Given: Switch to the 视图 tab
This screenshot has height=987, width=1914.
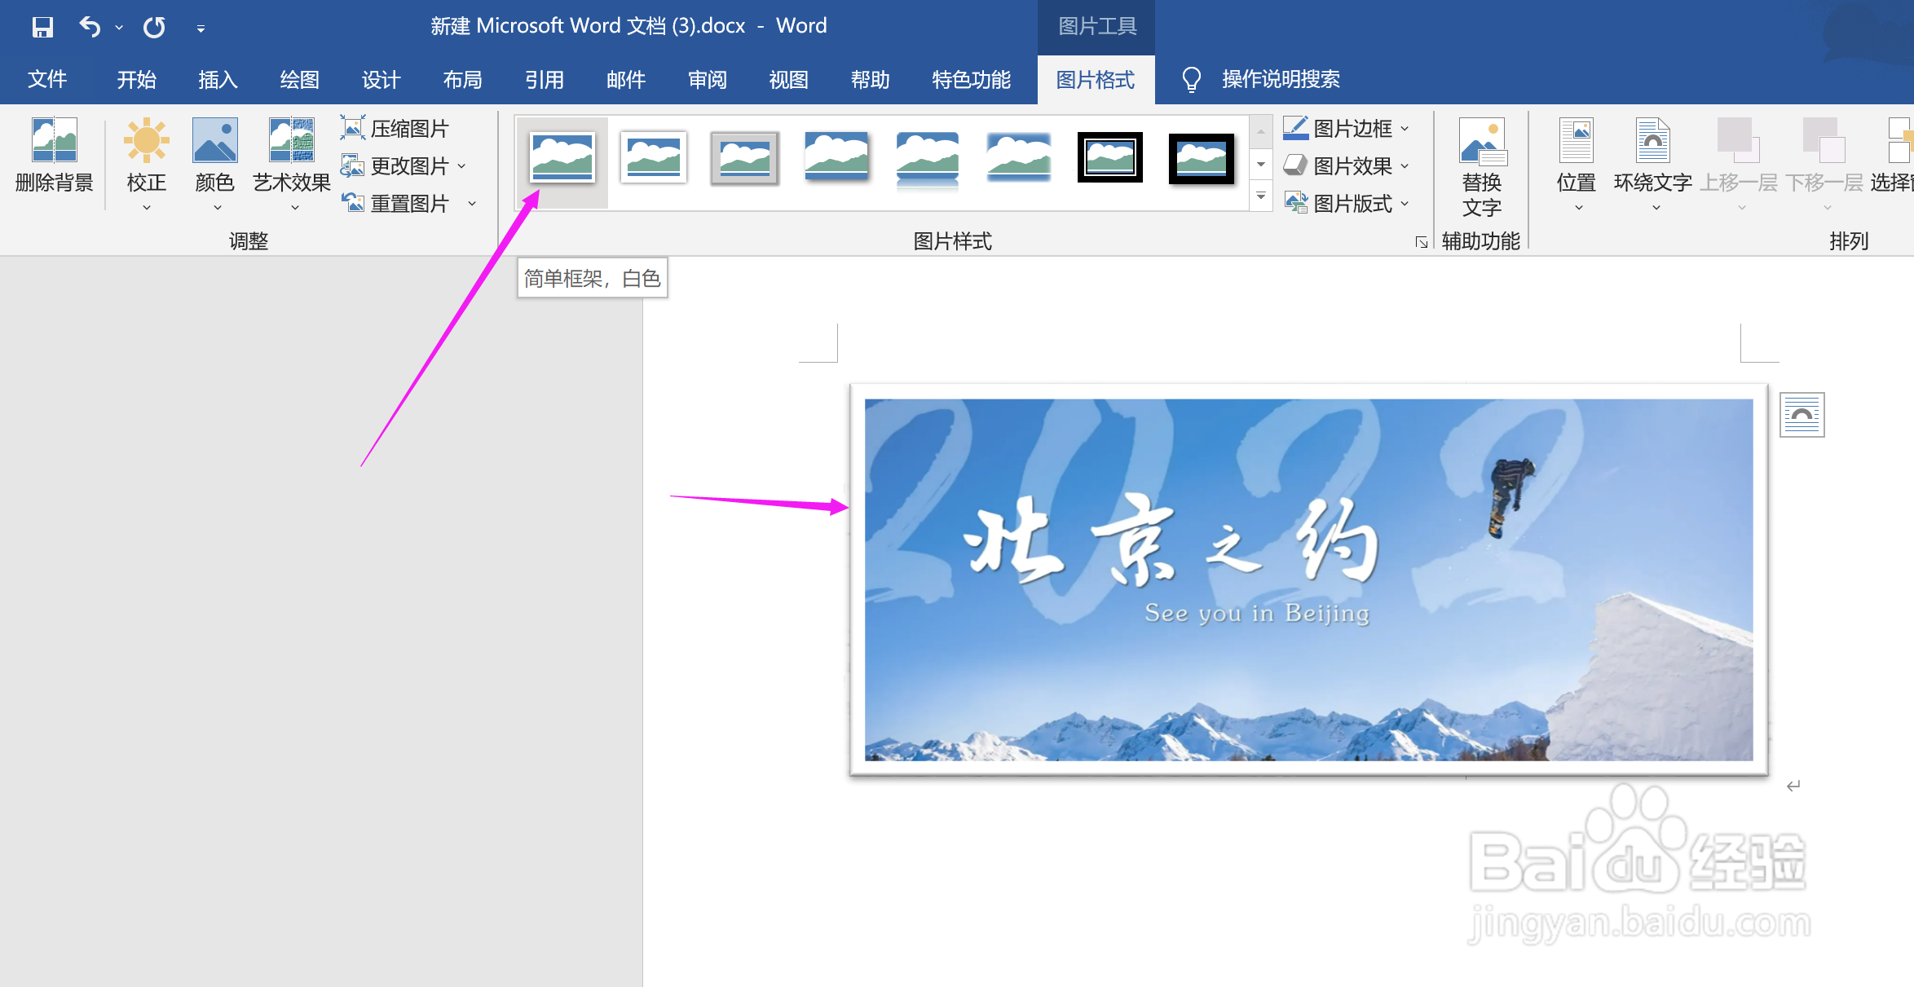Looking at the screenshot, I should 788,79.
